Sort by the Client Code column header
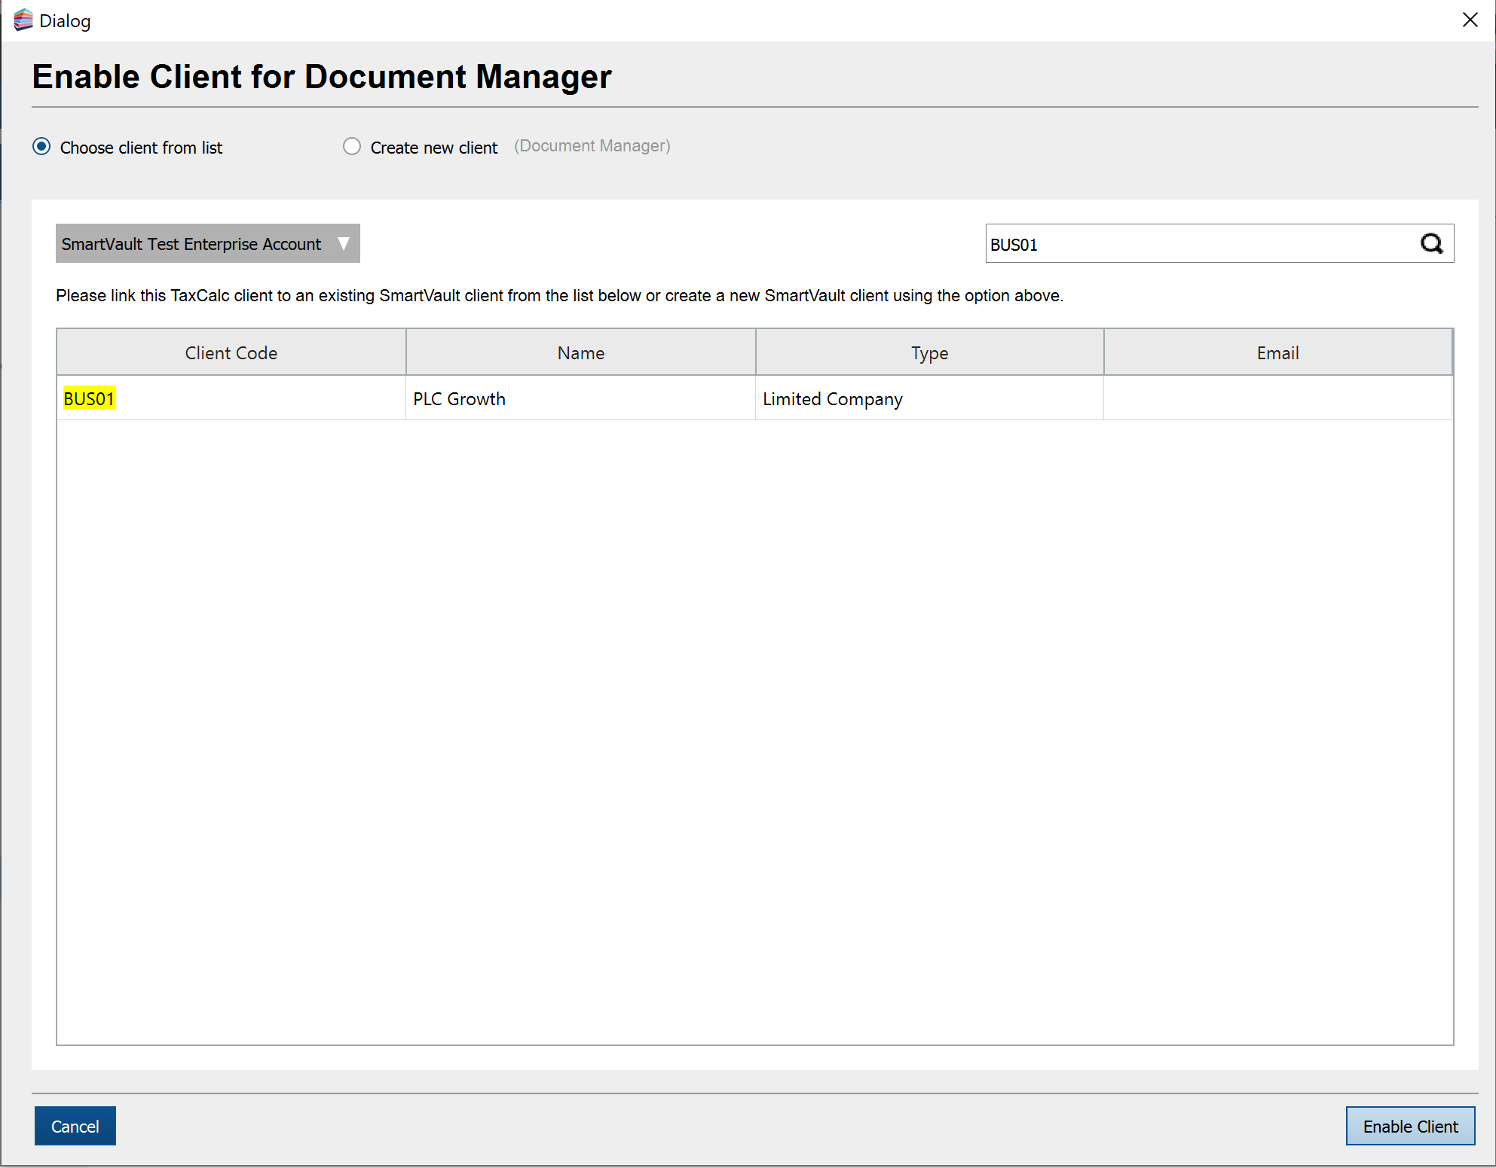1496x1168 pixels. 231,352
